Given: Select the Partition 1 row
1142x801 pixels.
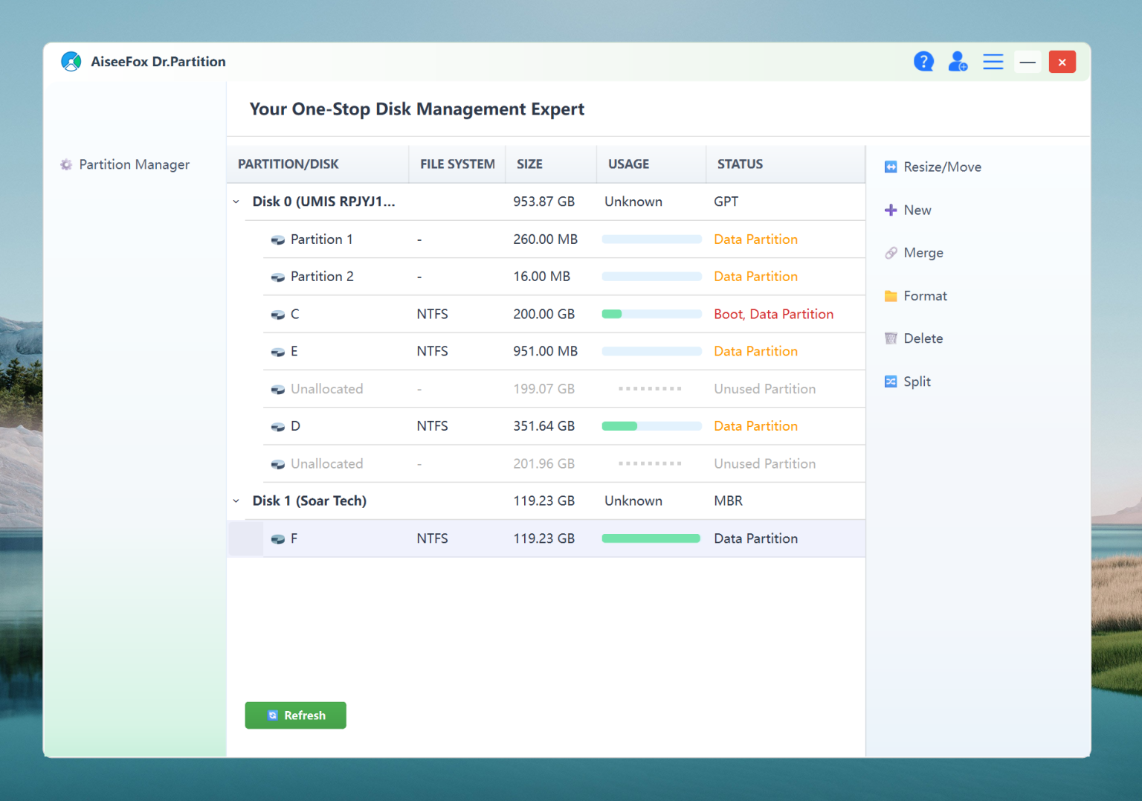Looking at the screenshot, I should tap(564, 239).
